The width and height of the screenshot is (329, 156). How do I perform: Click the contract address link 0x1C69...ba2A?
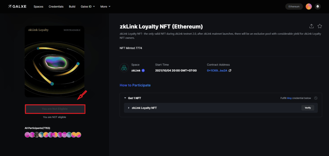(217, 71)
